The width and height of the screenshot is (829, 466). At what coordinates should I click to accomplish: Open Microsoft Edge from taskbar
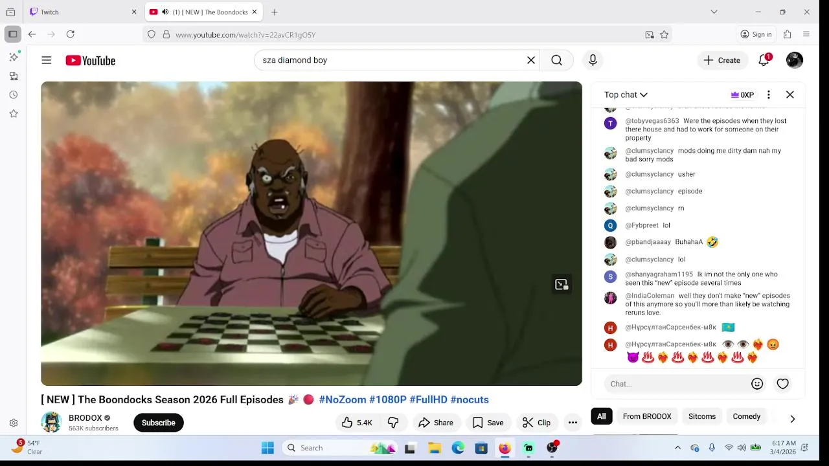[458, 448]
